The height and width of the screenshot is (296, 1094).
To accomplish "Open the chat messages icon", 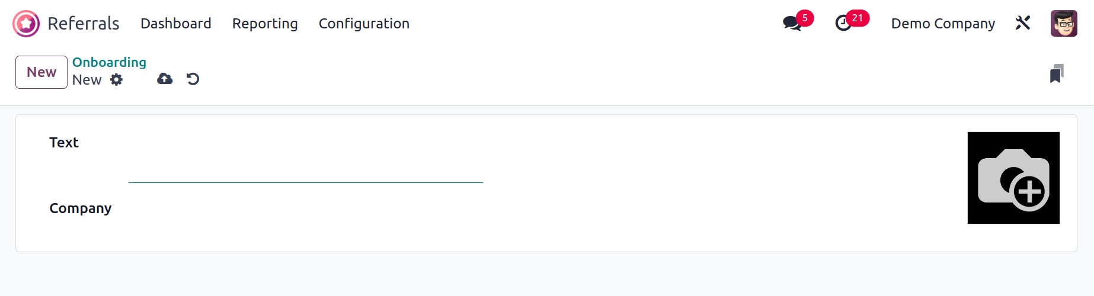I will coord(792,24).
